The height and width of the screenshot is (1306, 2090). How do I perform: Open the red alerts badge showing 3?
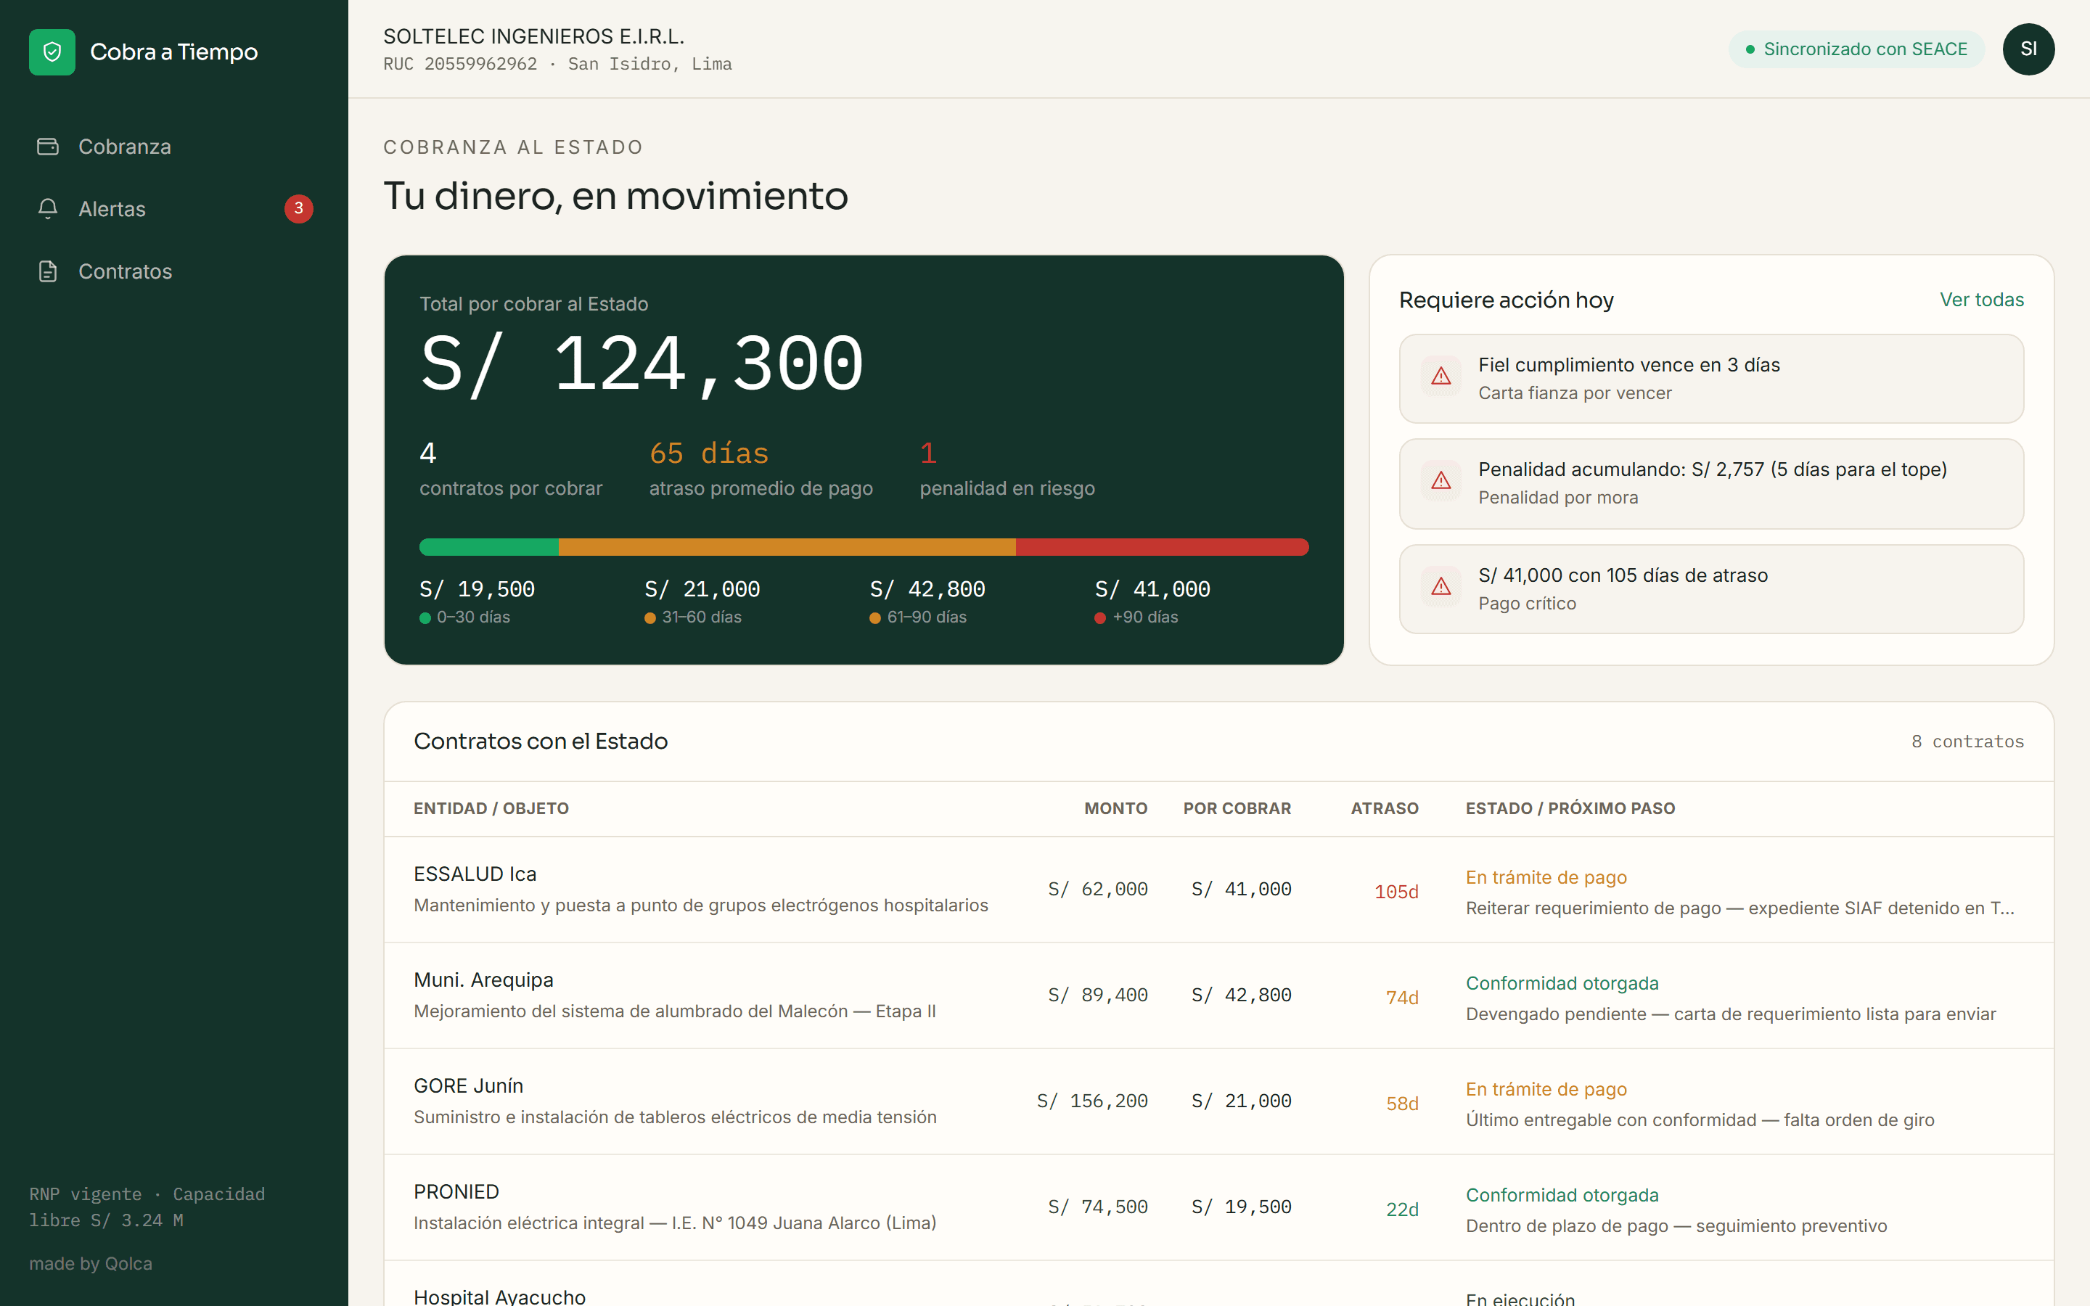point(299,208)
